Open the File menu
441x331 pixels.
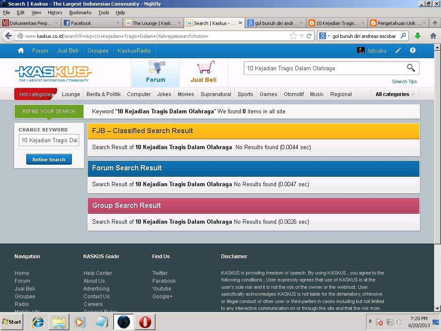pos(6,12)
